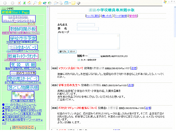Click 返信 link for ポカリとマドレーヌ post
This screenshot has height=132, width=176.
[x=148, y=108]
